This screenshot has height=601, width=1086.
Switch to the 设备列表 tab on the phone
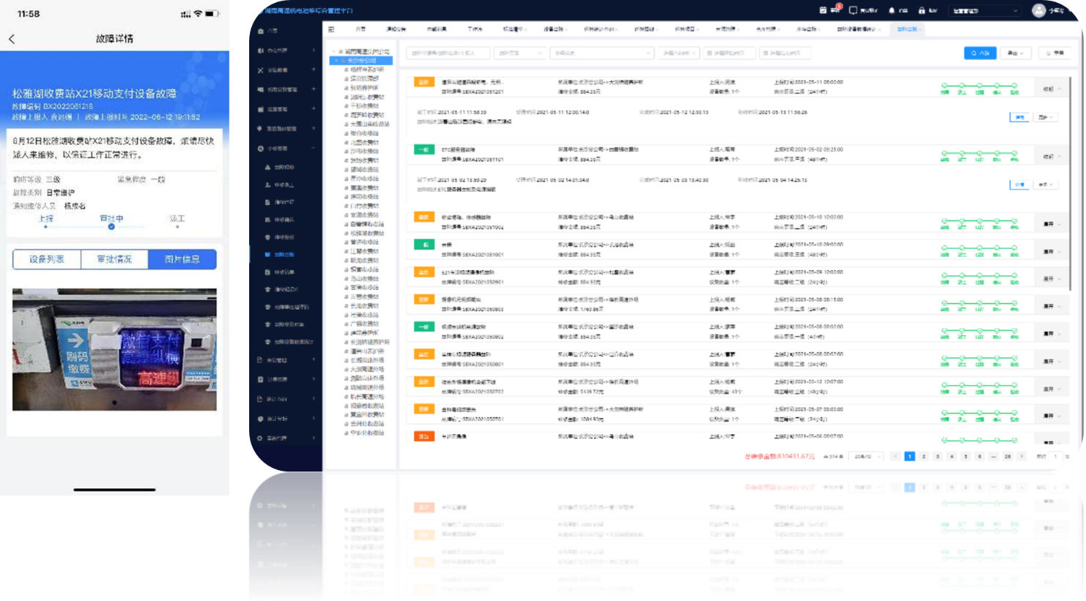[x=47, y=259]
